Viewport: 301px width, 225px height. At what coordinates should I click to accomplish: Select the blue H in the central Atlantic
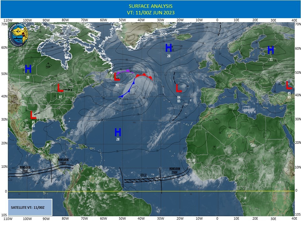click(118, 132)
